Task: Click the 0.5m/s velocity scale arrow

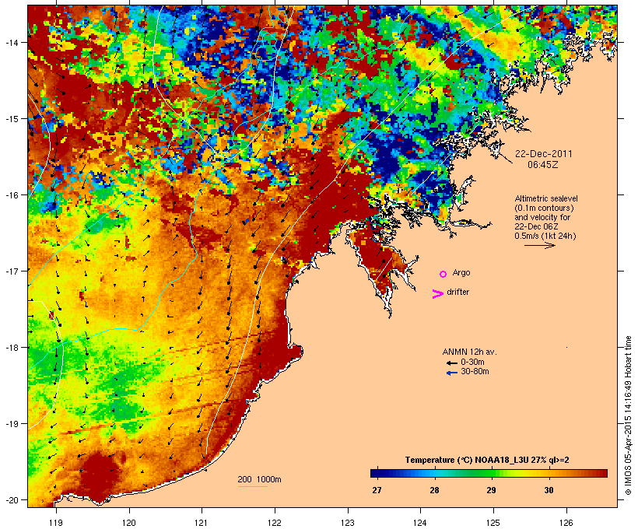Action: 540,245
